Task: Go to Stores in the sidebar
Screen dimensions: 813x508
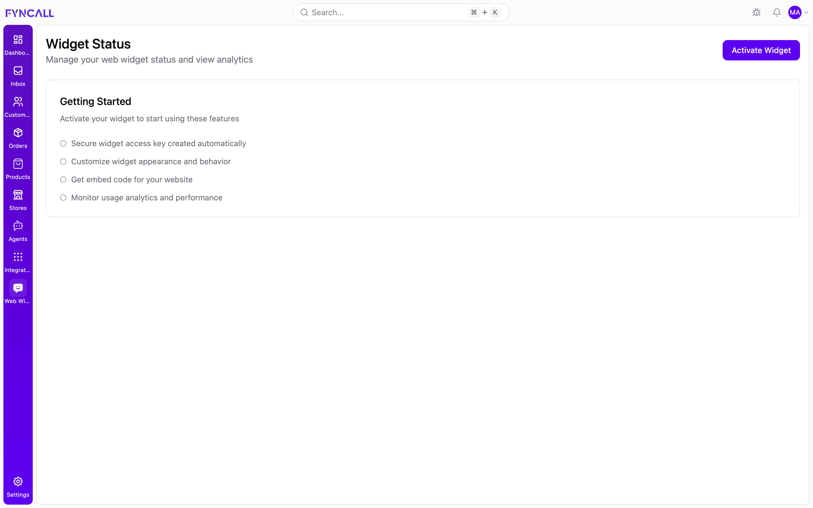Action: [x=18, y=200]
